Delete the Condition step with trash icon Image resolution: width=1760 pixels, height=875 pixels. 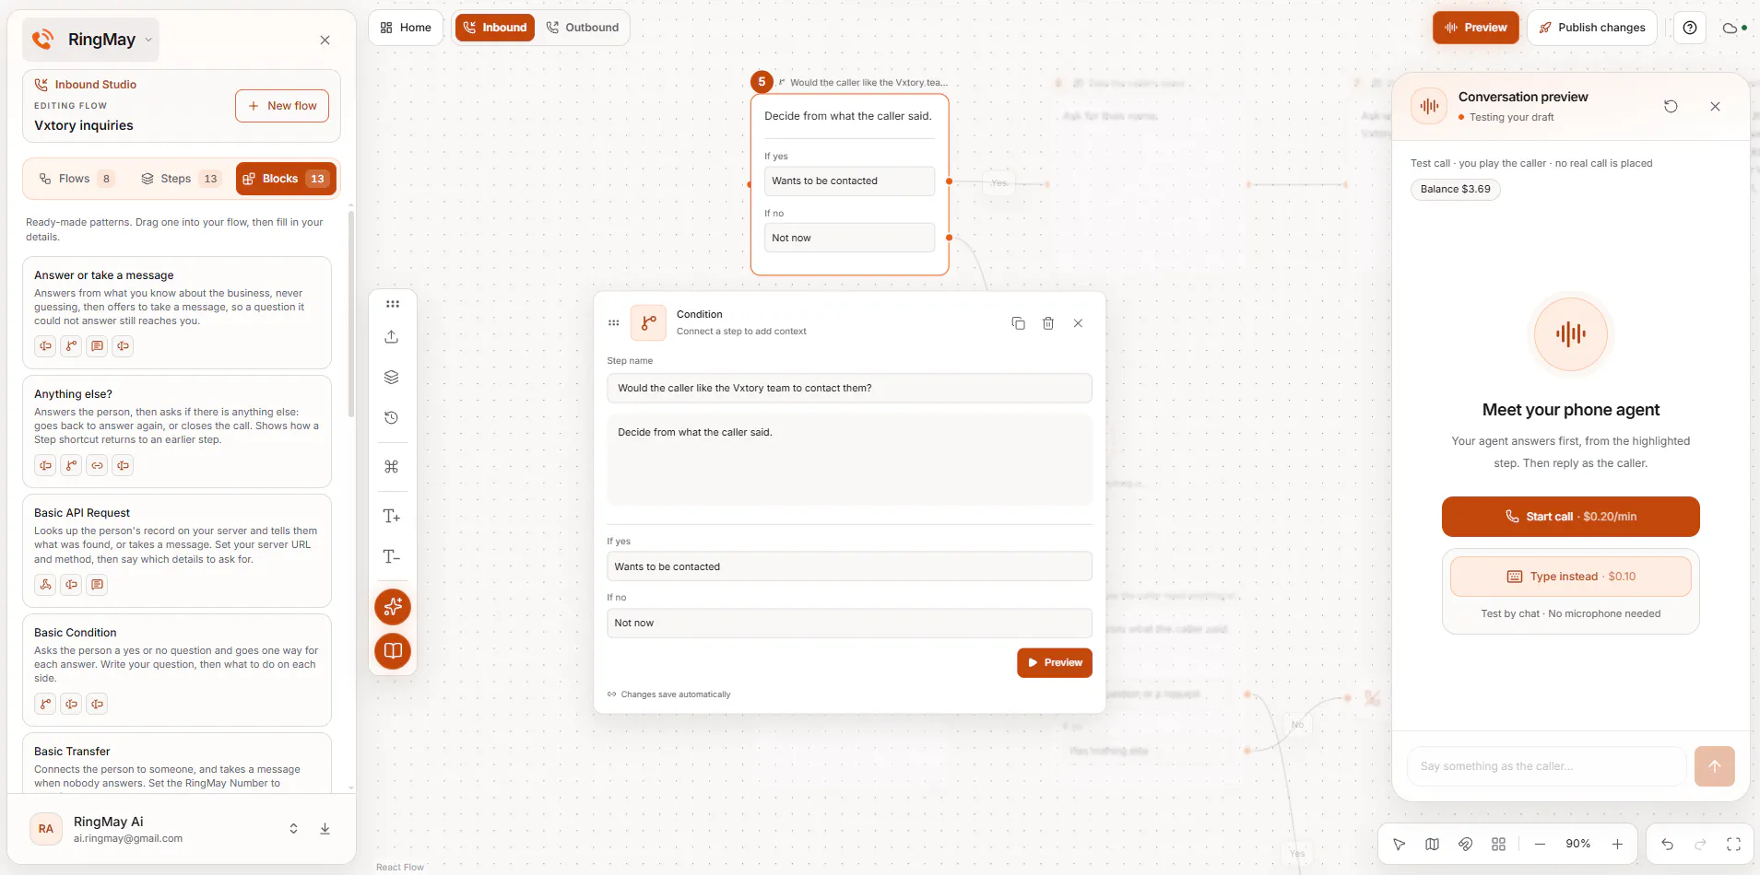tap(1048, 323)
